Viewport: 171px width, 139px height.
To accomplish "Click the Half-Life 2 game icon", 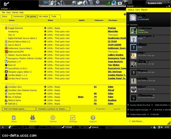I will coord(6,104).
